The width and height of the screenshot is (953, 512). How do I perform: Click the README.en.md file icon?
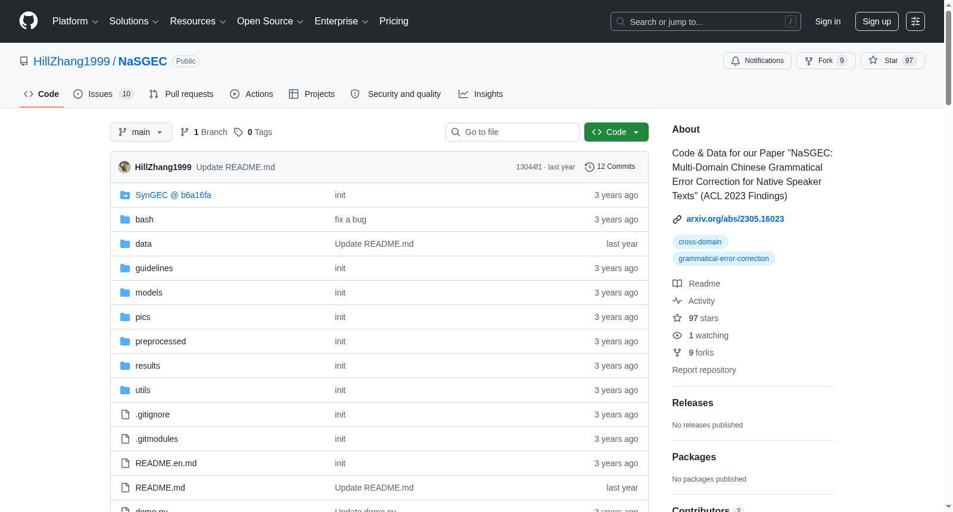tap(125, 463)
